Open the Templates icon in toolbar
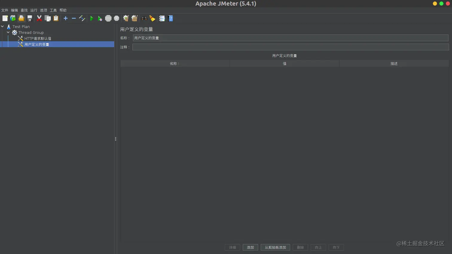 point(13,19)
